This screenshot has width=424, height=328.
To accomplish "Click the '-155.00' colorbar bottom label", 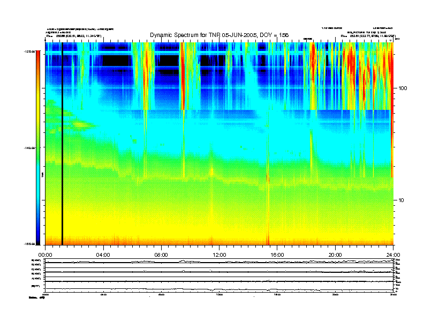I will [x=29, y=244].
